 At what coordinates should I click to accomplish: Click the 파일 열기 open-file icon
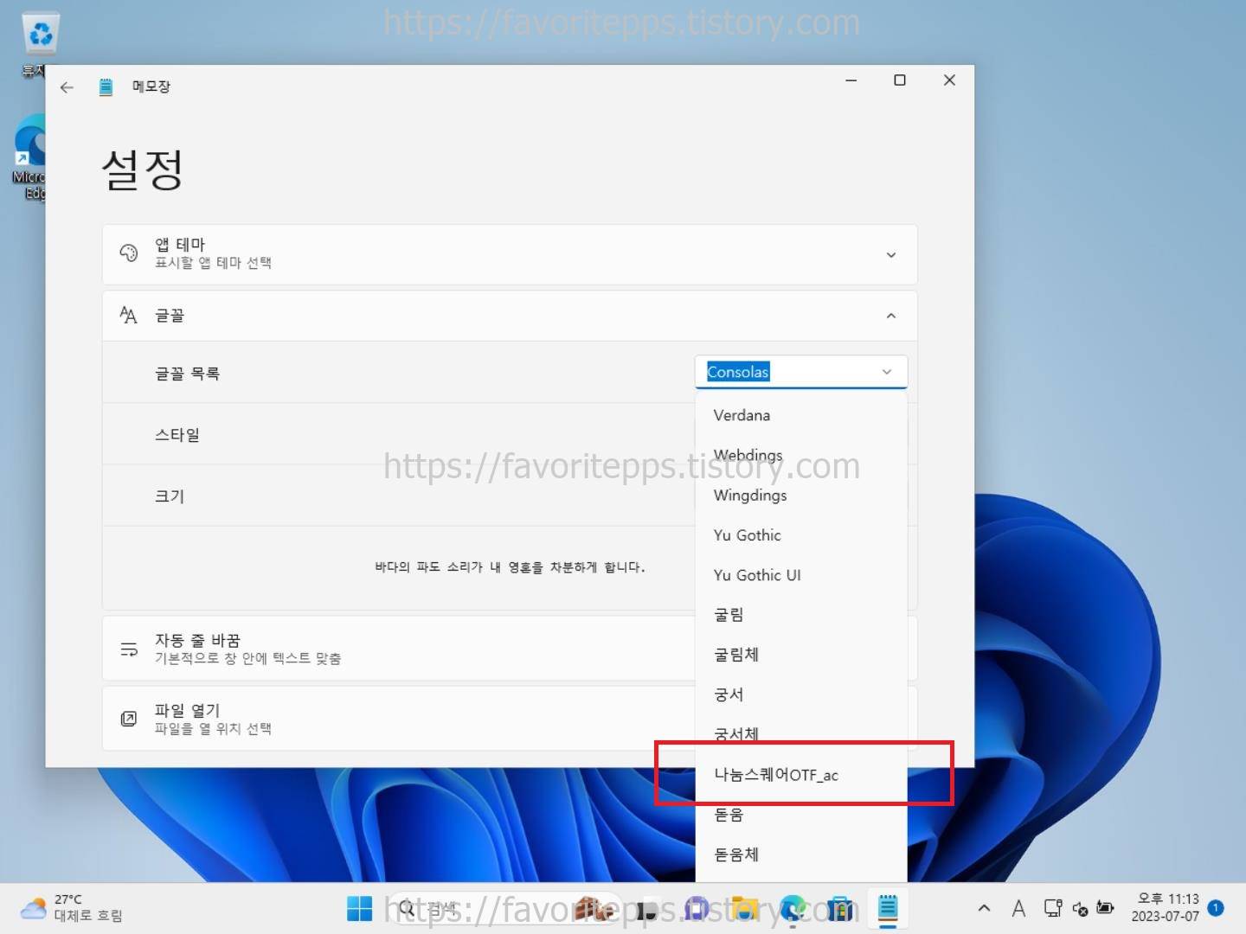[129, 719]
